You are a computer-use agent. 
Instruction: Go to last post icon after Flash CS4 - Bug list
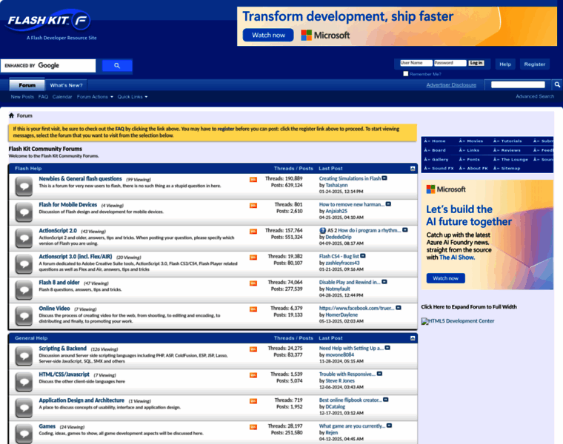click(x=363, y=256)
